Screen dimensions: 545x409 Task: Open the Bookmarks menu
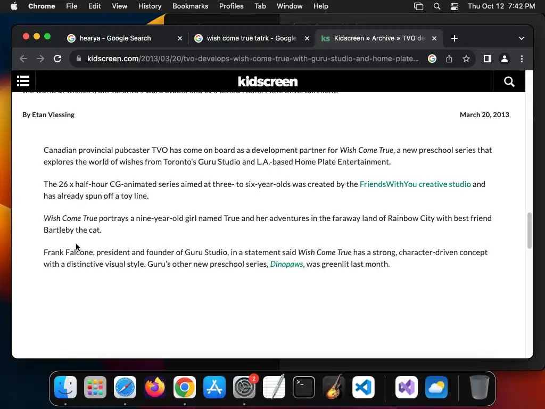(190, 6)
